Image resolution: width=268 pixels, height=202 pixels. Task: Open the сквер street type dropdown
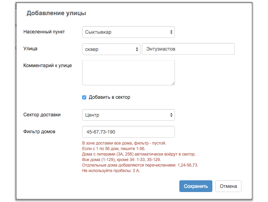click(111, 49)
